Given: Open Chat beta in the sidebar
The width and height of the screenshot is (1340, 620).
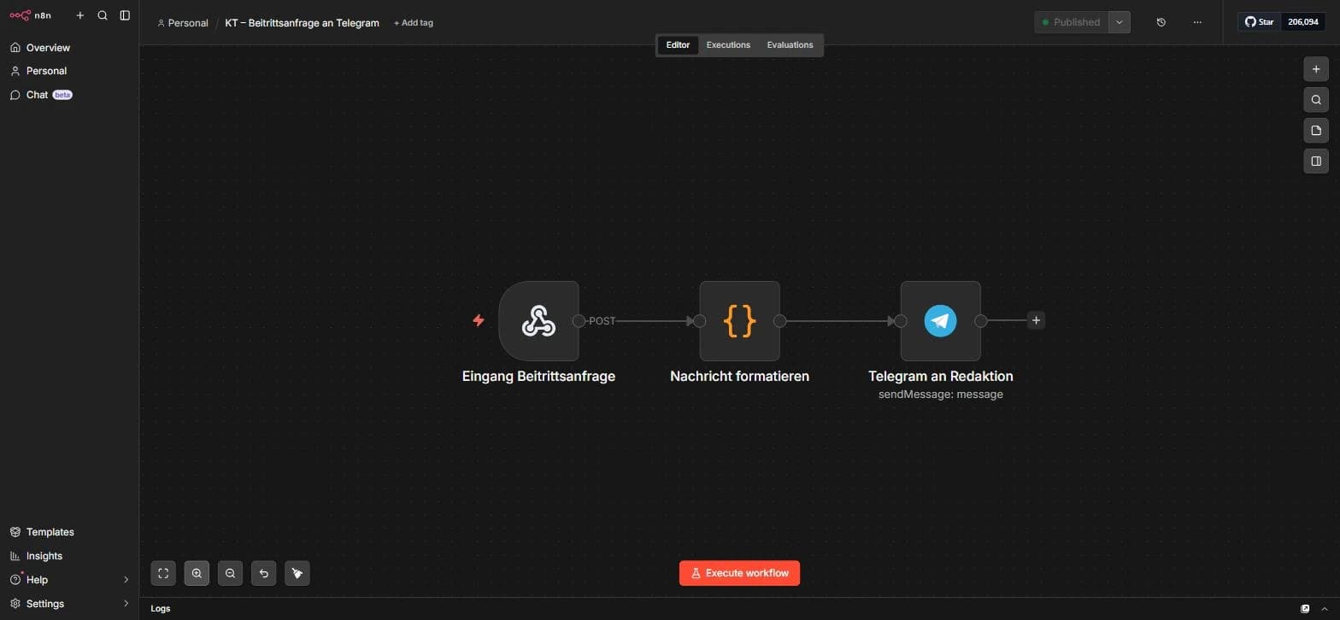Looking at the screenshot, I should coord(69,95).
